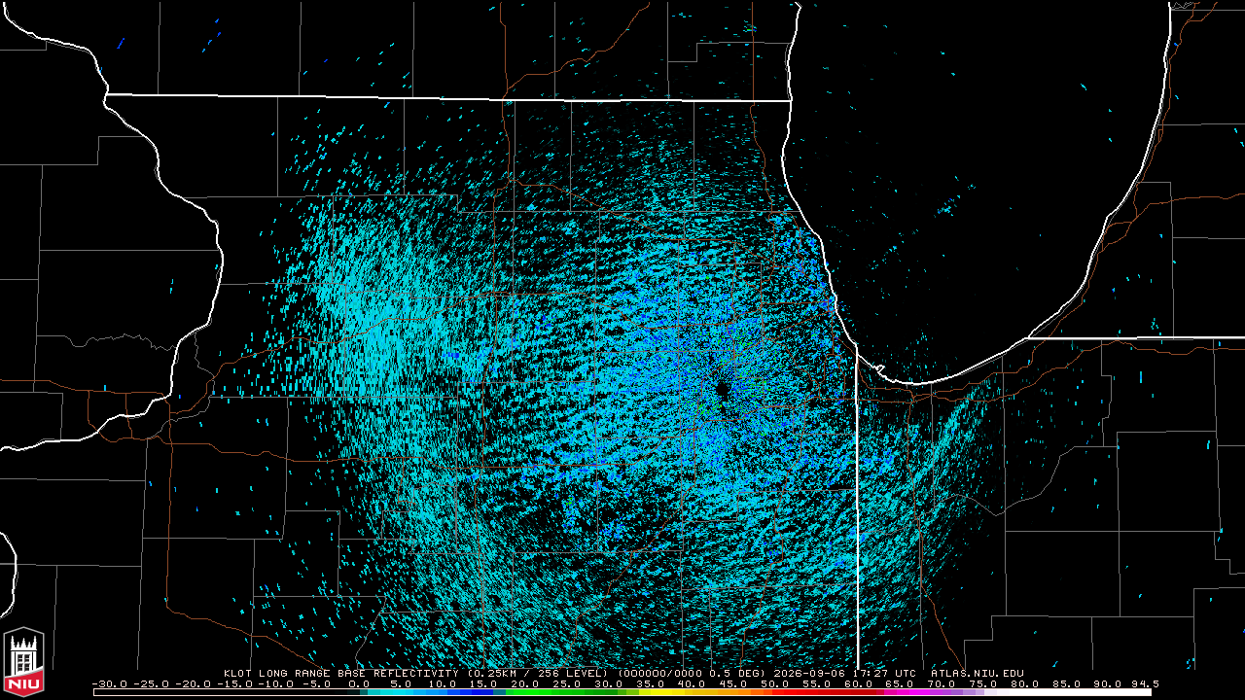Screen dimensions: 1245x700
Task: Click the KLOT Long Range Base Reflectivity title
Action: click(x=339, y=673)
